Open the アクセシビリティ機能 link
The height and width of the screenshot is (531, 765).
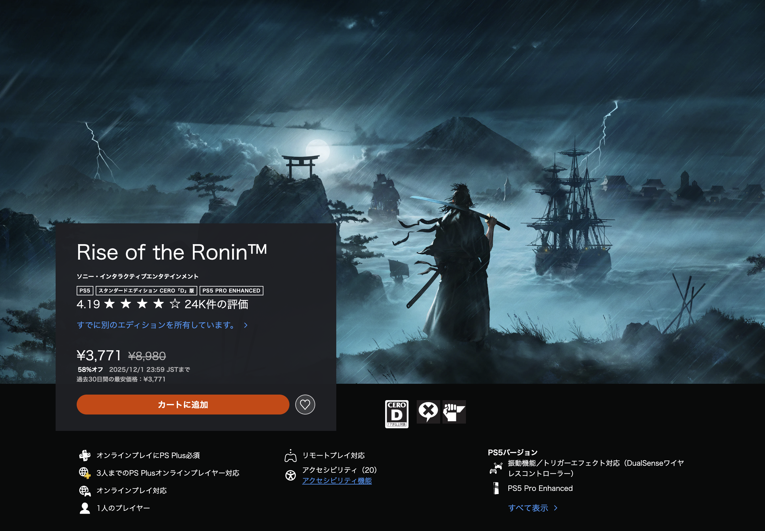(337, 480)
